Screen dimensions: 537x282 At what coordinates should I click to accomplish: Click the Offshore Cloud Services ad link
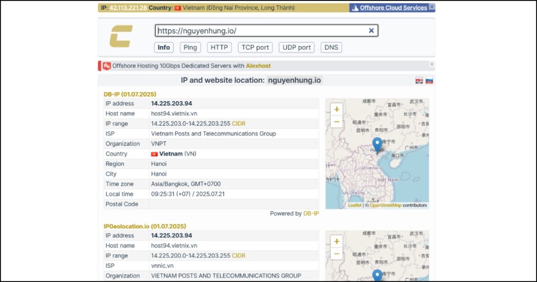coord(393,7)
